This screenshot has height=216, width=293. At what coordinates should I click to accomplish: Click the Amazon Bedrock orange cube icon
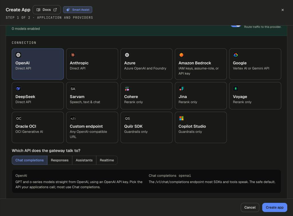(x=181, y=55)
